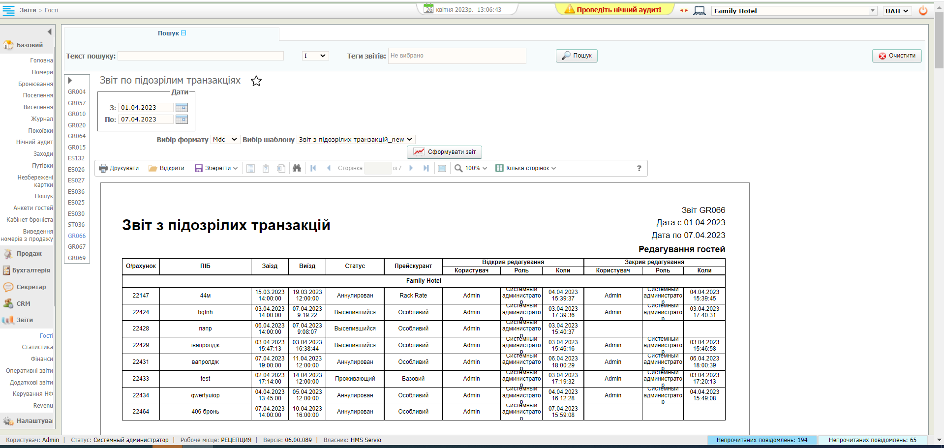
Task: Click the Текст пошуку input field
Action: coord(201,56)
